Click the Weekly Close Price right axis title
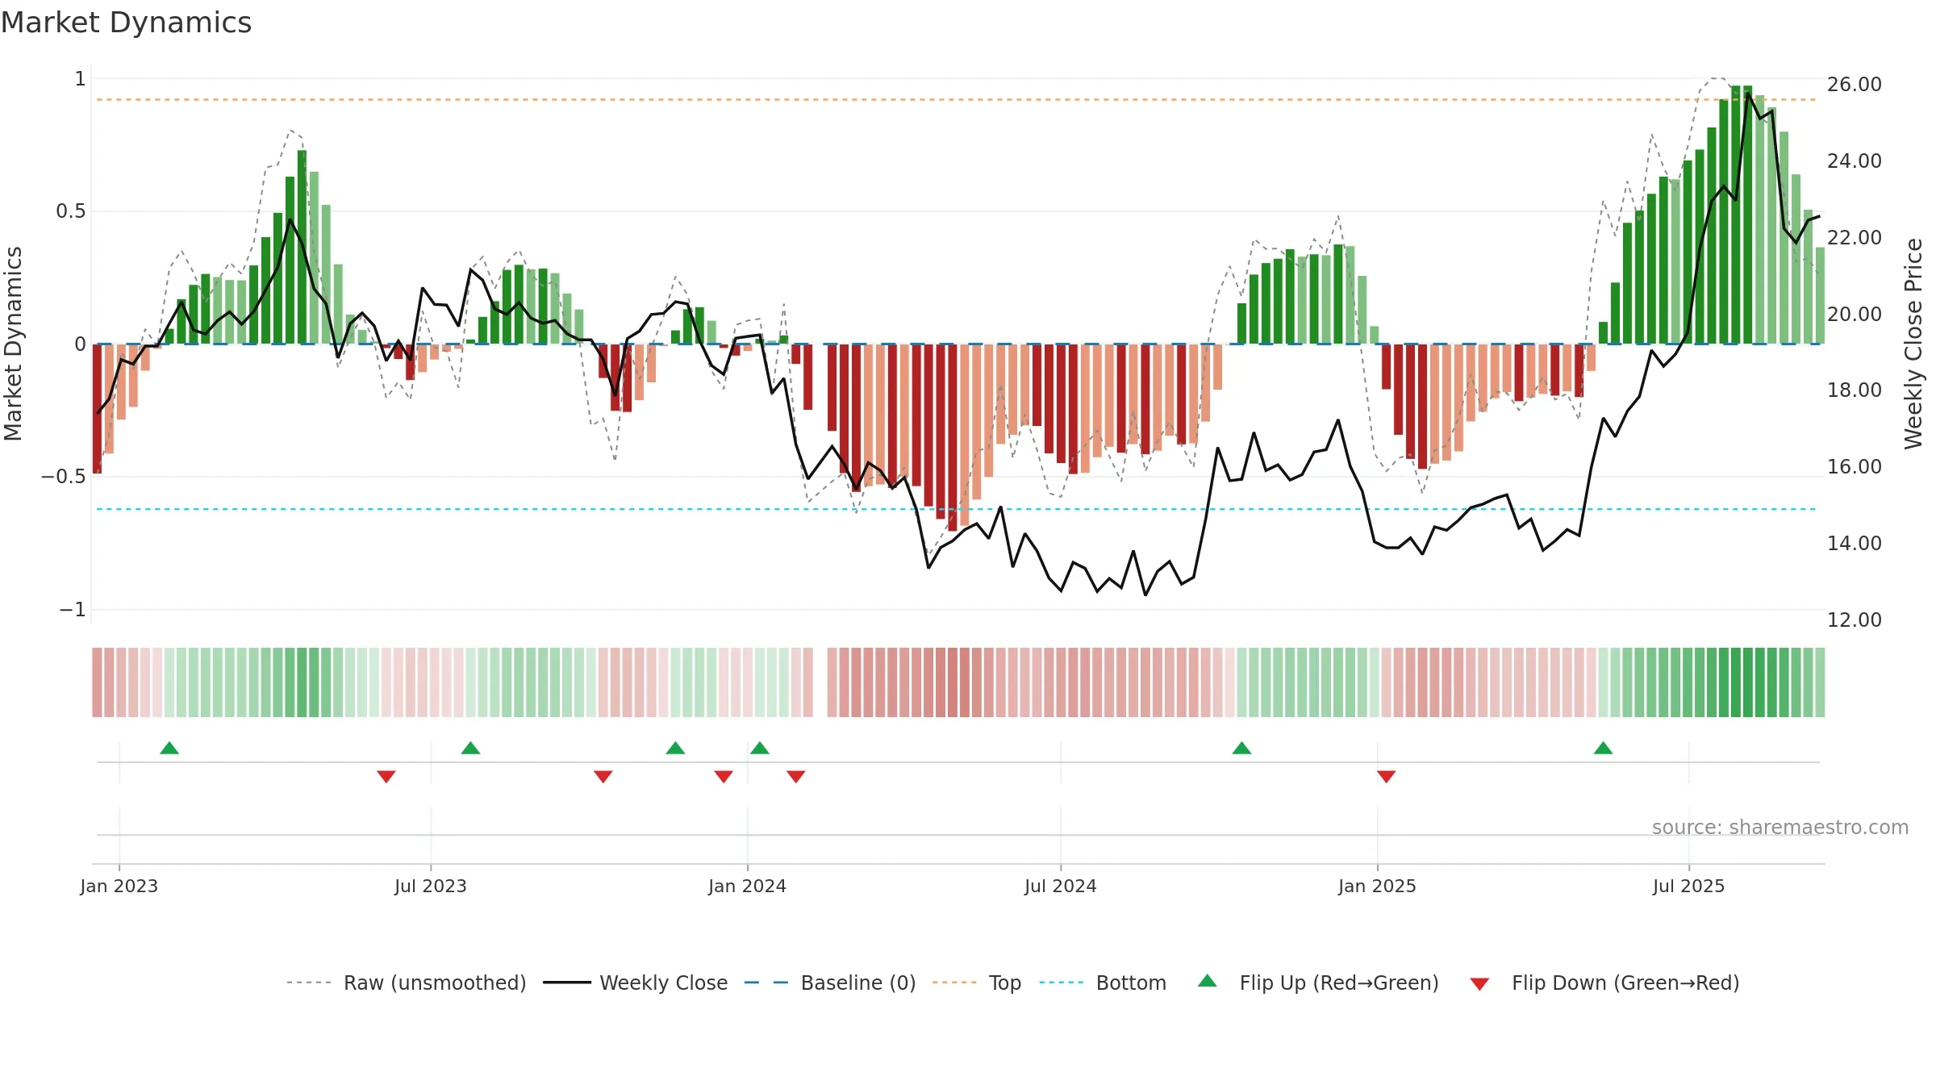The width and height of the screenshot is (1936, 1089). pos(1913,344)
